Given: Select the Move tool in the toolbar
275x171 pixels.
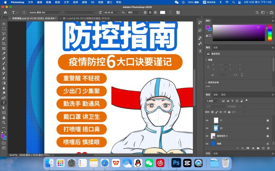Looking at the screenshot, I should click(4, 24).
